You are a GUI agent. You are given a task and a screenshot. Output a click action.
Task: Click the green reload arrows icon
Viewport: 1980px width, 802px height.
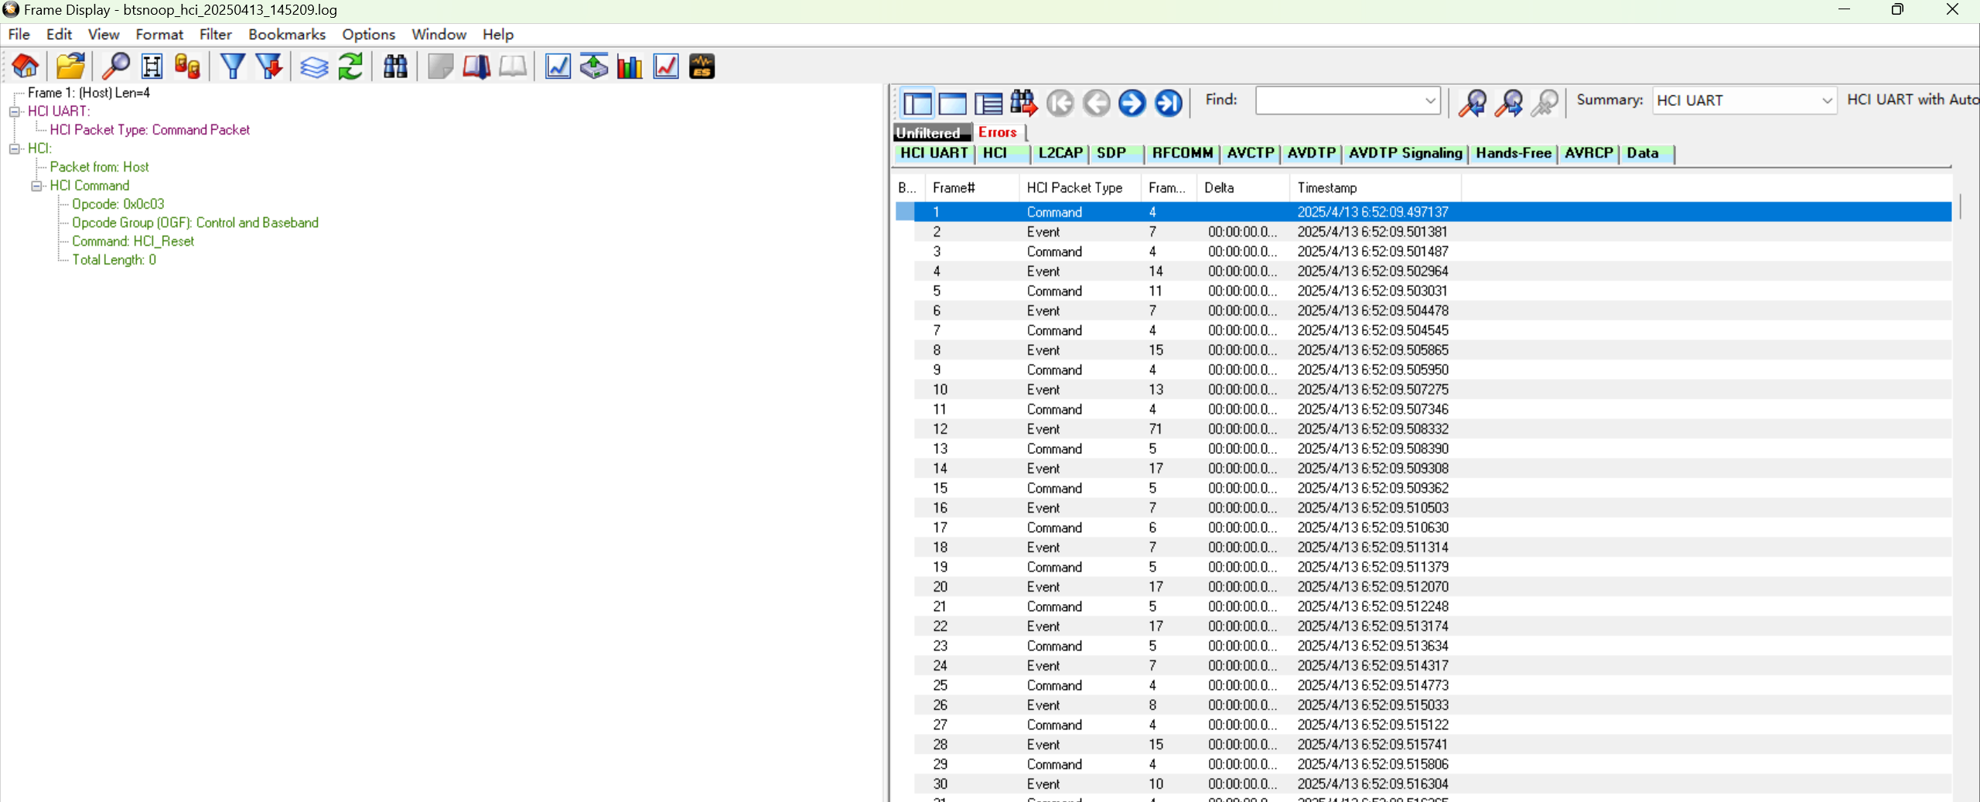click(350, 67)
